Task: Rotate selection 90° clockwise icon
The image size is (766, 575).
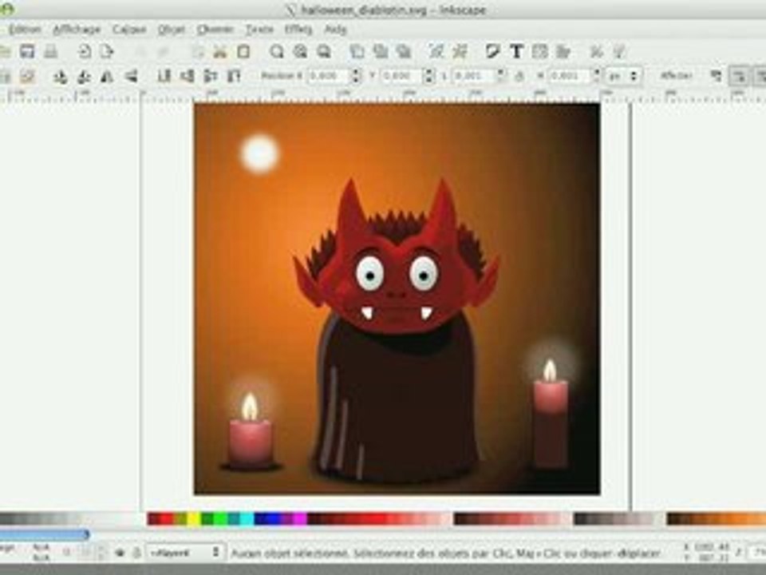Action: pos(84,77)
